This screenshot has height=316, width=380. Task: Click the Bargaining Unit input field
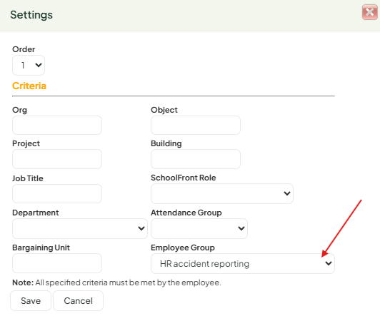[57, 263]
